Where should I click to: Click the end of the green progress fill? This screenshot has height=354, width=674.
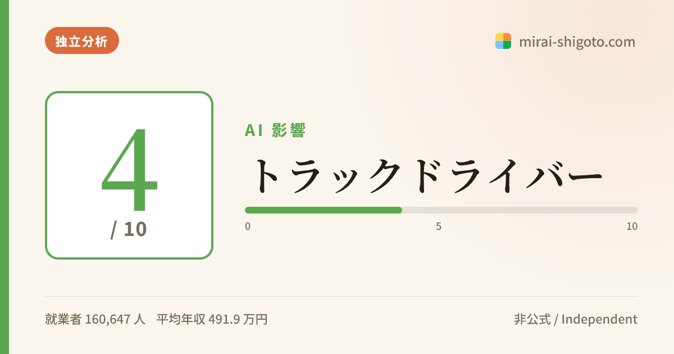click(400, 210)
